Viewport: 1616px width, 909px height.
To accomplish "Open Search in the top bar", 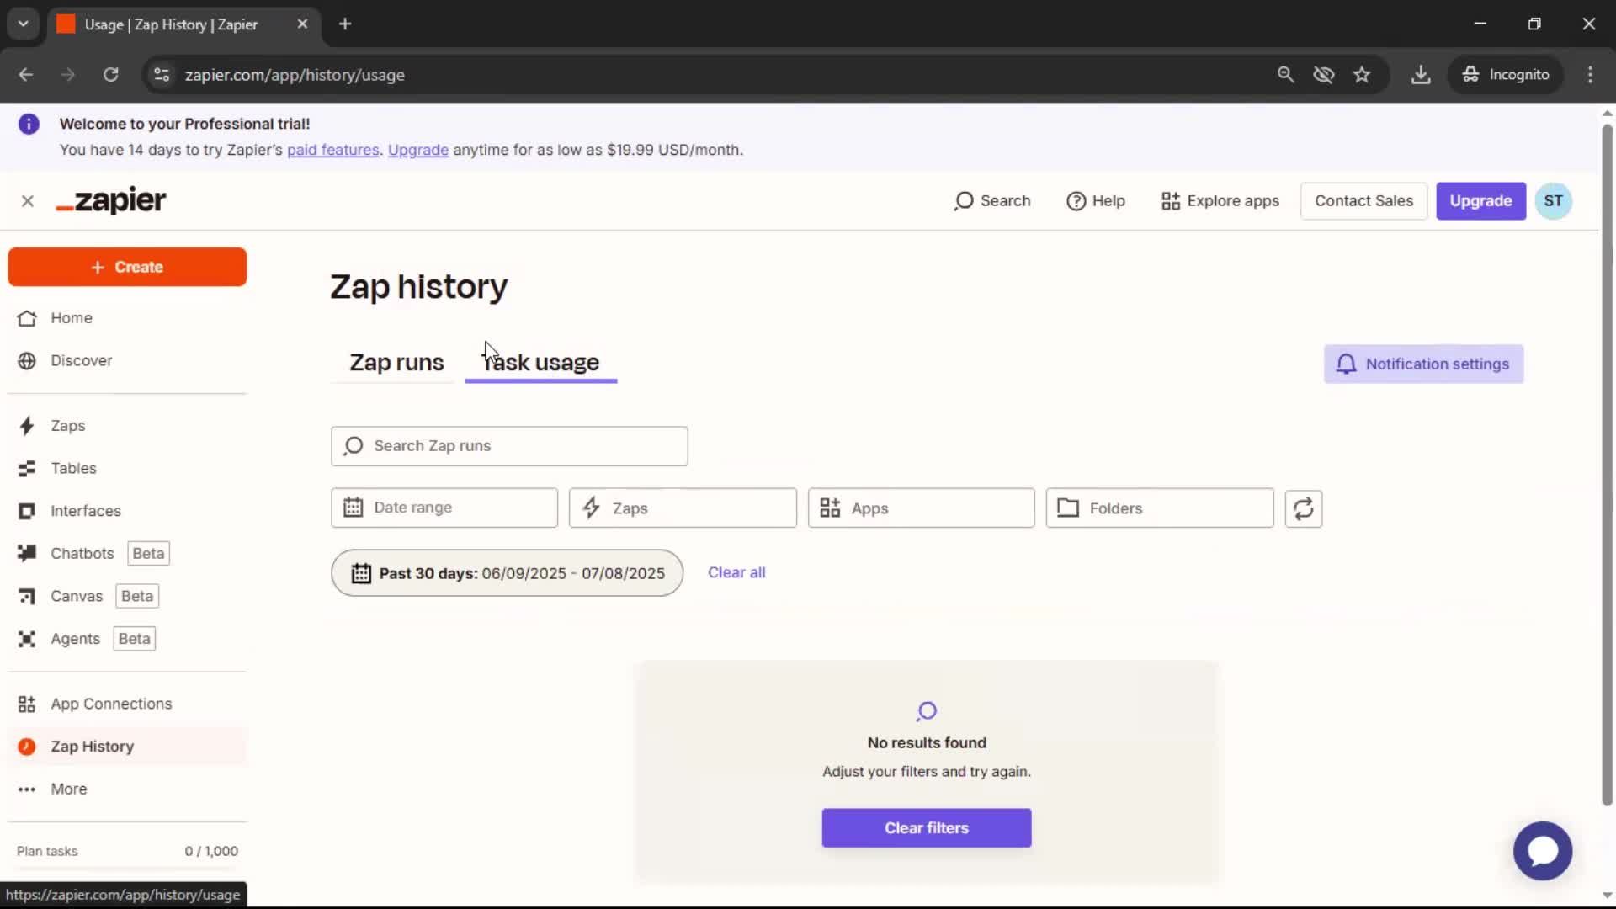I will pyautogui.click(x=992, y=201).
